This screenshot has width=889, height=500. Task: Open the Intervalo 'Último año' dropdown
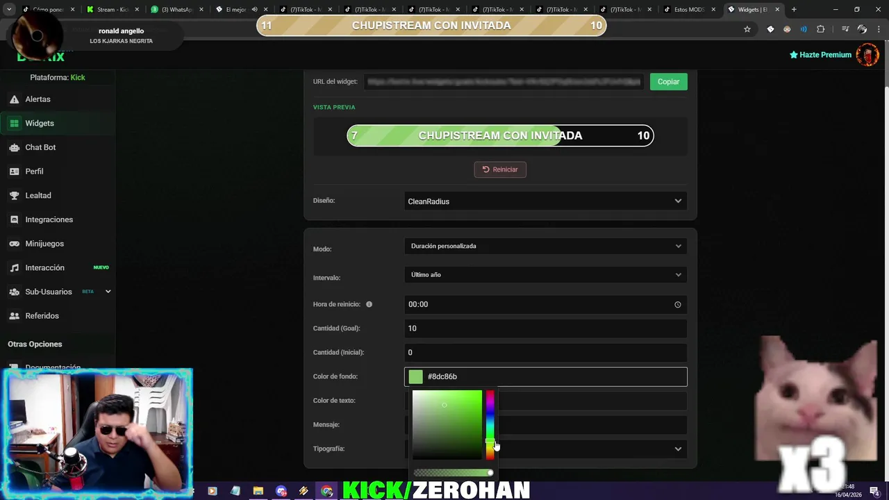click(x=546, y=275)
